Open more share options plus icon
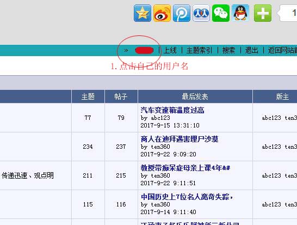The image size is (297, 225). (x=263, y=13)
